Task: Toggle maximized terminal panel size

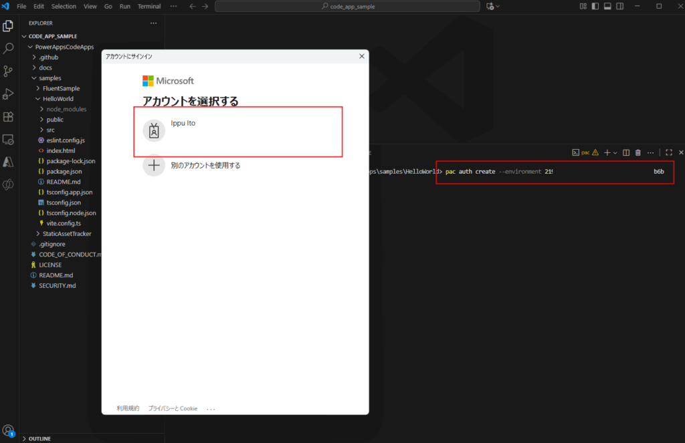Action: 669,152
